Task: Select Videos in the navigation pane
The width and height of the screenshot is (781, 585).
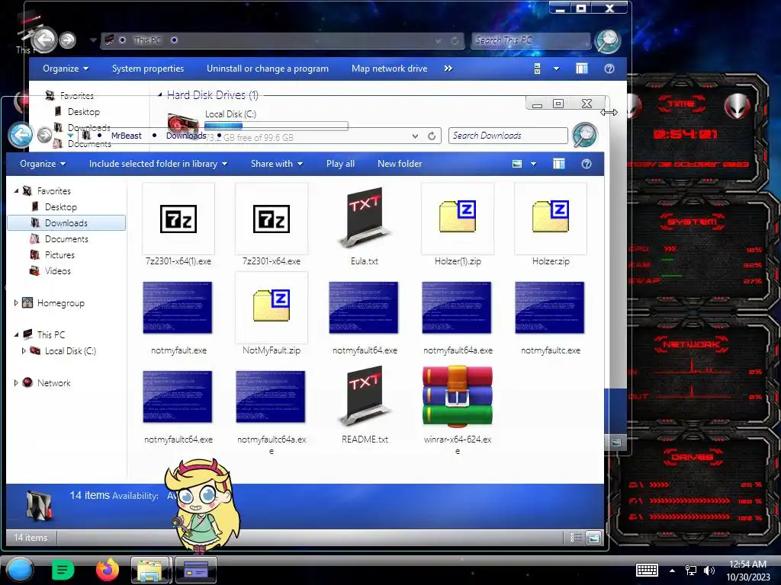Action: click(58, 270)
